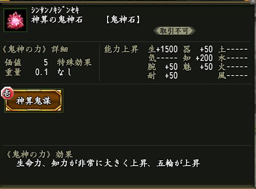Click the 【鬼神石】 item category label
The width and height of the screenshot is (256, 189).
coord(123,20)
